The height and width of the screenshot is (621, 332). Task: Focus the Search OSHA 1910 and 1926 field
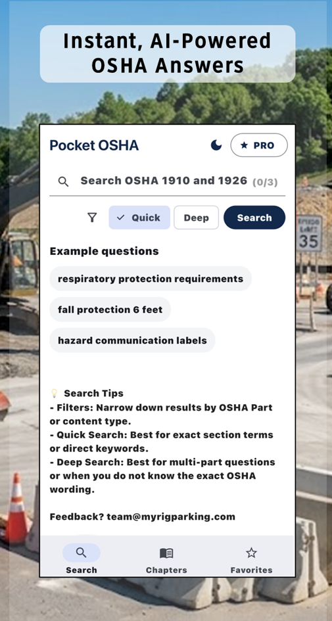pyautogui.click(x=167, y=182)
